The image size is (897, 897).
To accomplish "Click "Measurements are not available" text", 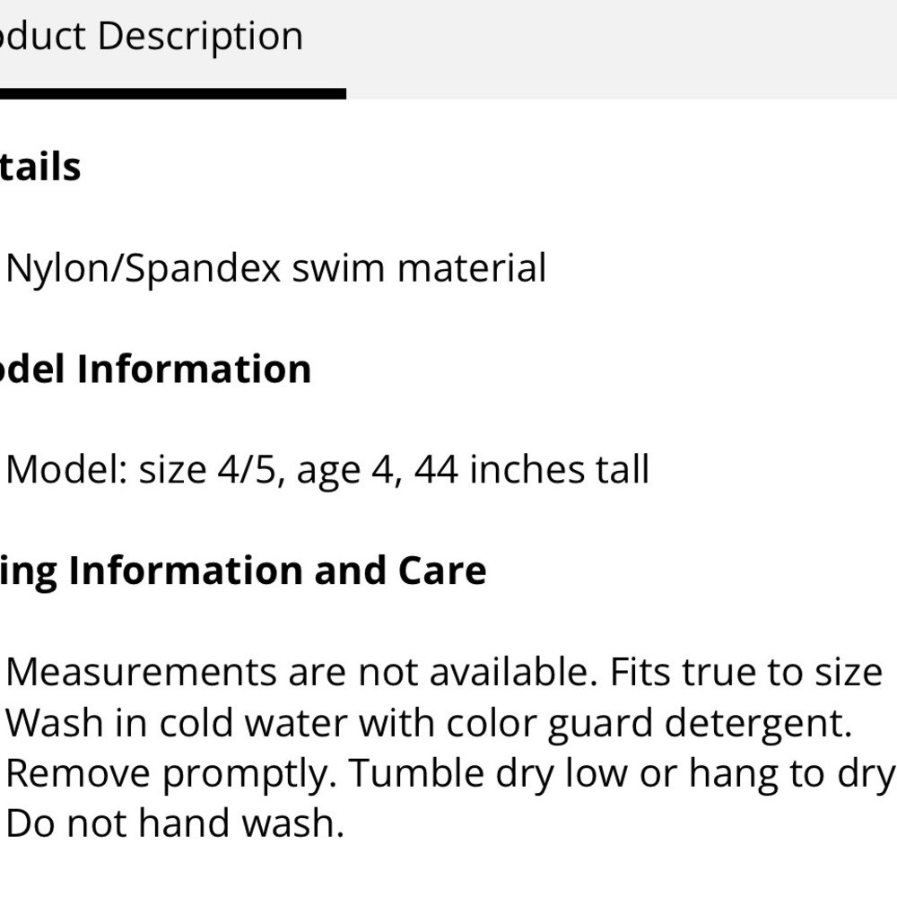I will pos(300,672).
